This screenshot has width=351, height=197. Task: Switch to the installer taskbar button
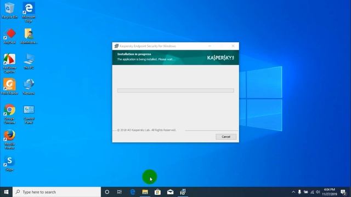pyautogui.click(x=183, y=192)
